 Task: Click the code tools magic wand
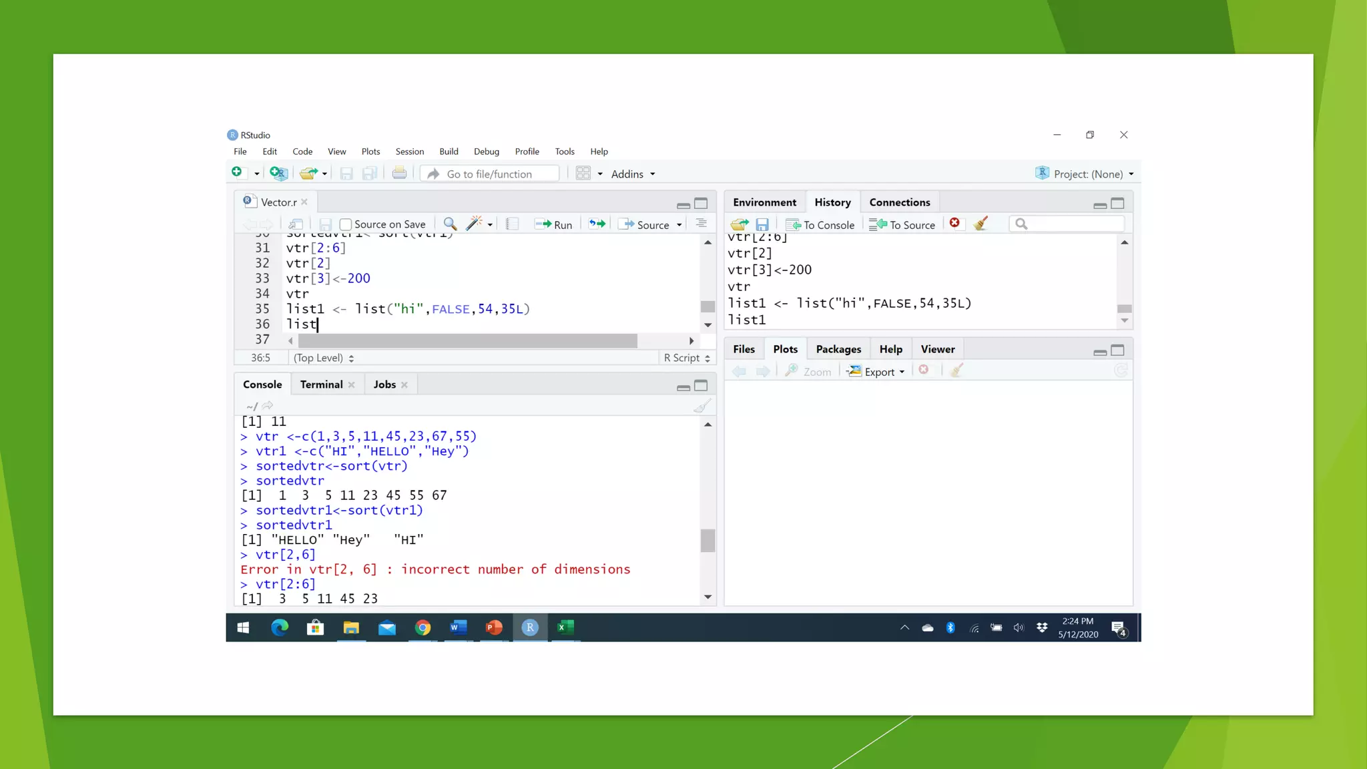(x=474, y=224)
